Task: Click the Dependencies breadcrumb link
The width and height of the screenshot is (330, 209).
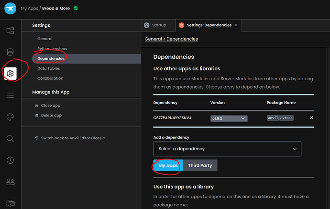Action: point(182,39)
